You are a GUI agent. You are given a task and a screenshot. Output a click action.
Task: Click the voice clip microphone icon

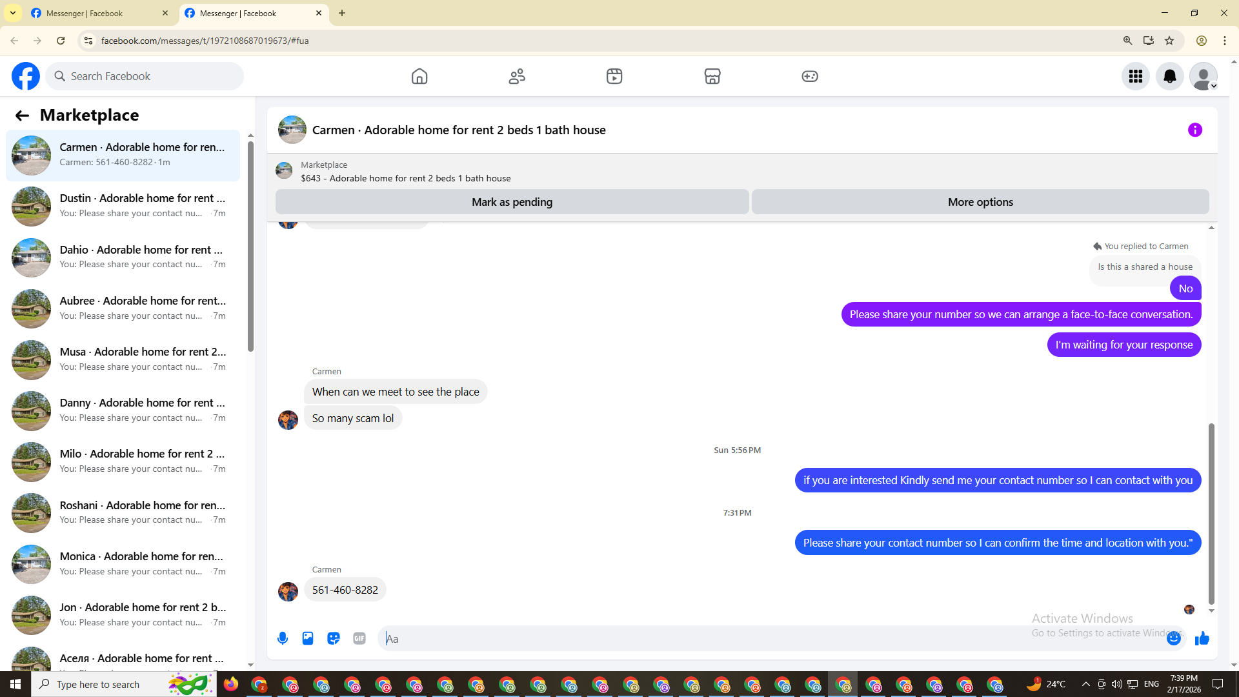pyautogui.click(x=282, y=638)
